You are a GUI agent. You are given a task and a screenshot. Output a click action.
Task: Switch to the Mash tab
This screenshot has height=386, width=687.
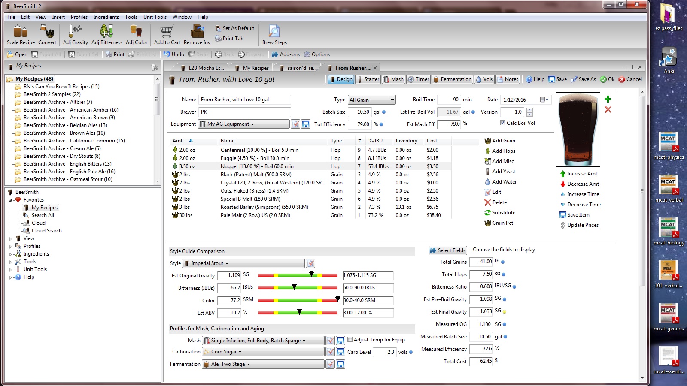(393, 79)
